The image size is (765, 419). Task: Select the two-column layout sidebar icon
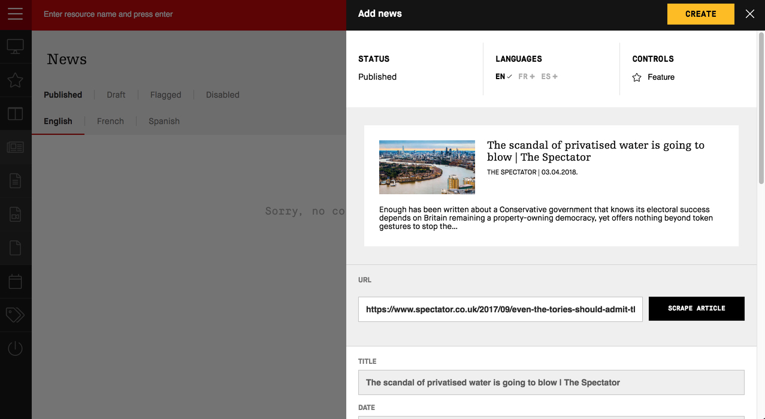[x=16, y=114]
